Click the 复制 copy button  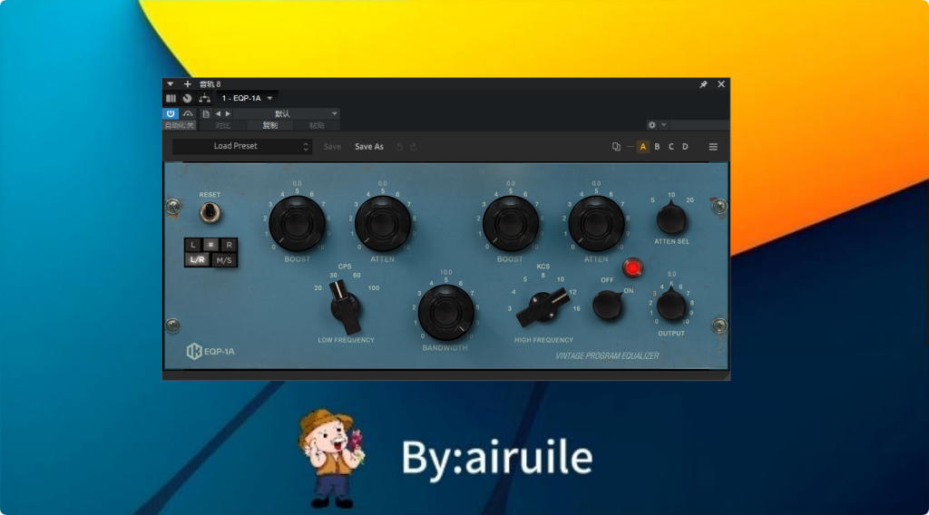[269, 125]
